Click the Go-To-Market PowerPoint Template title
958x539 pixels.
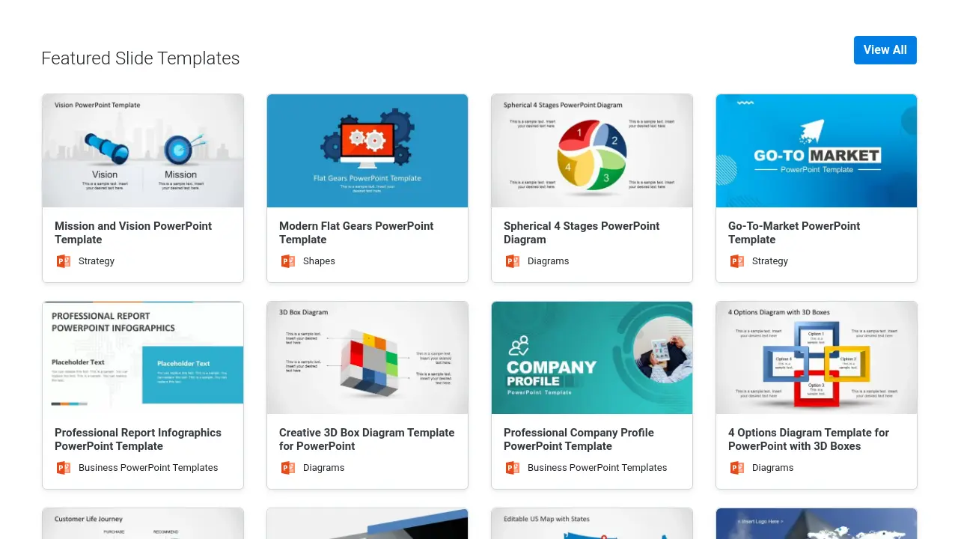[x=794, y=233]
